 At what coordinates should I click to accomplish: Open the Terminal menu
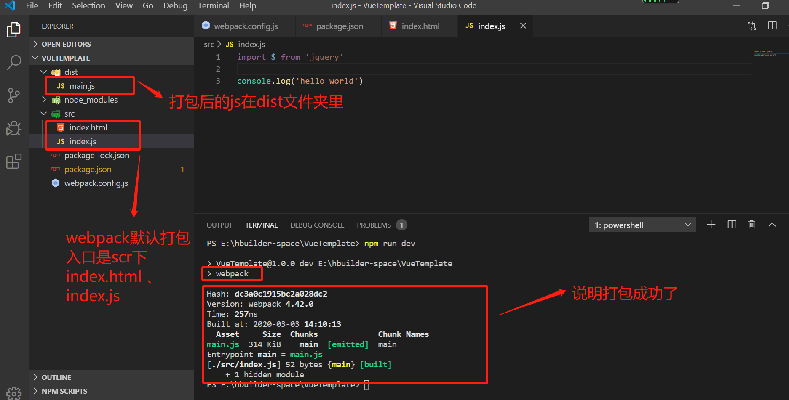pyautogui.click(x=213, y=5)
